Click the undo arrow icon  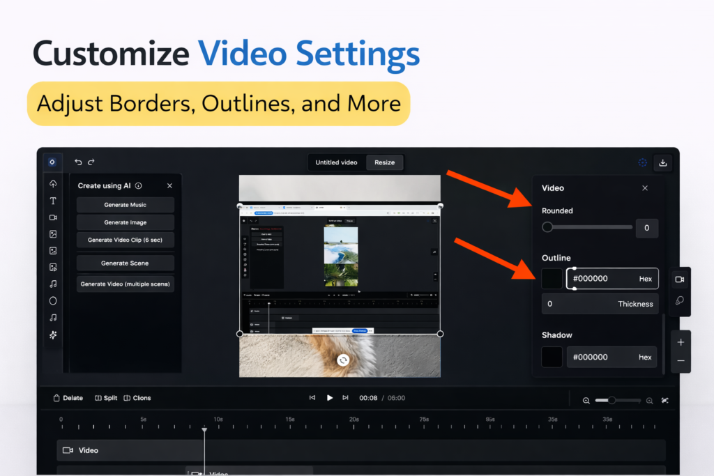click(x=78, y=162)
